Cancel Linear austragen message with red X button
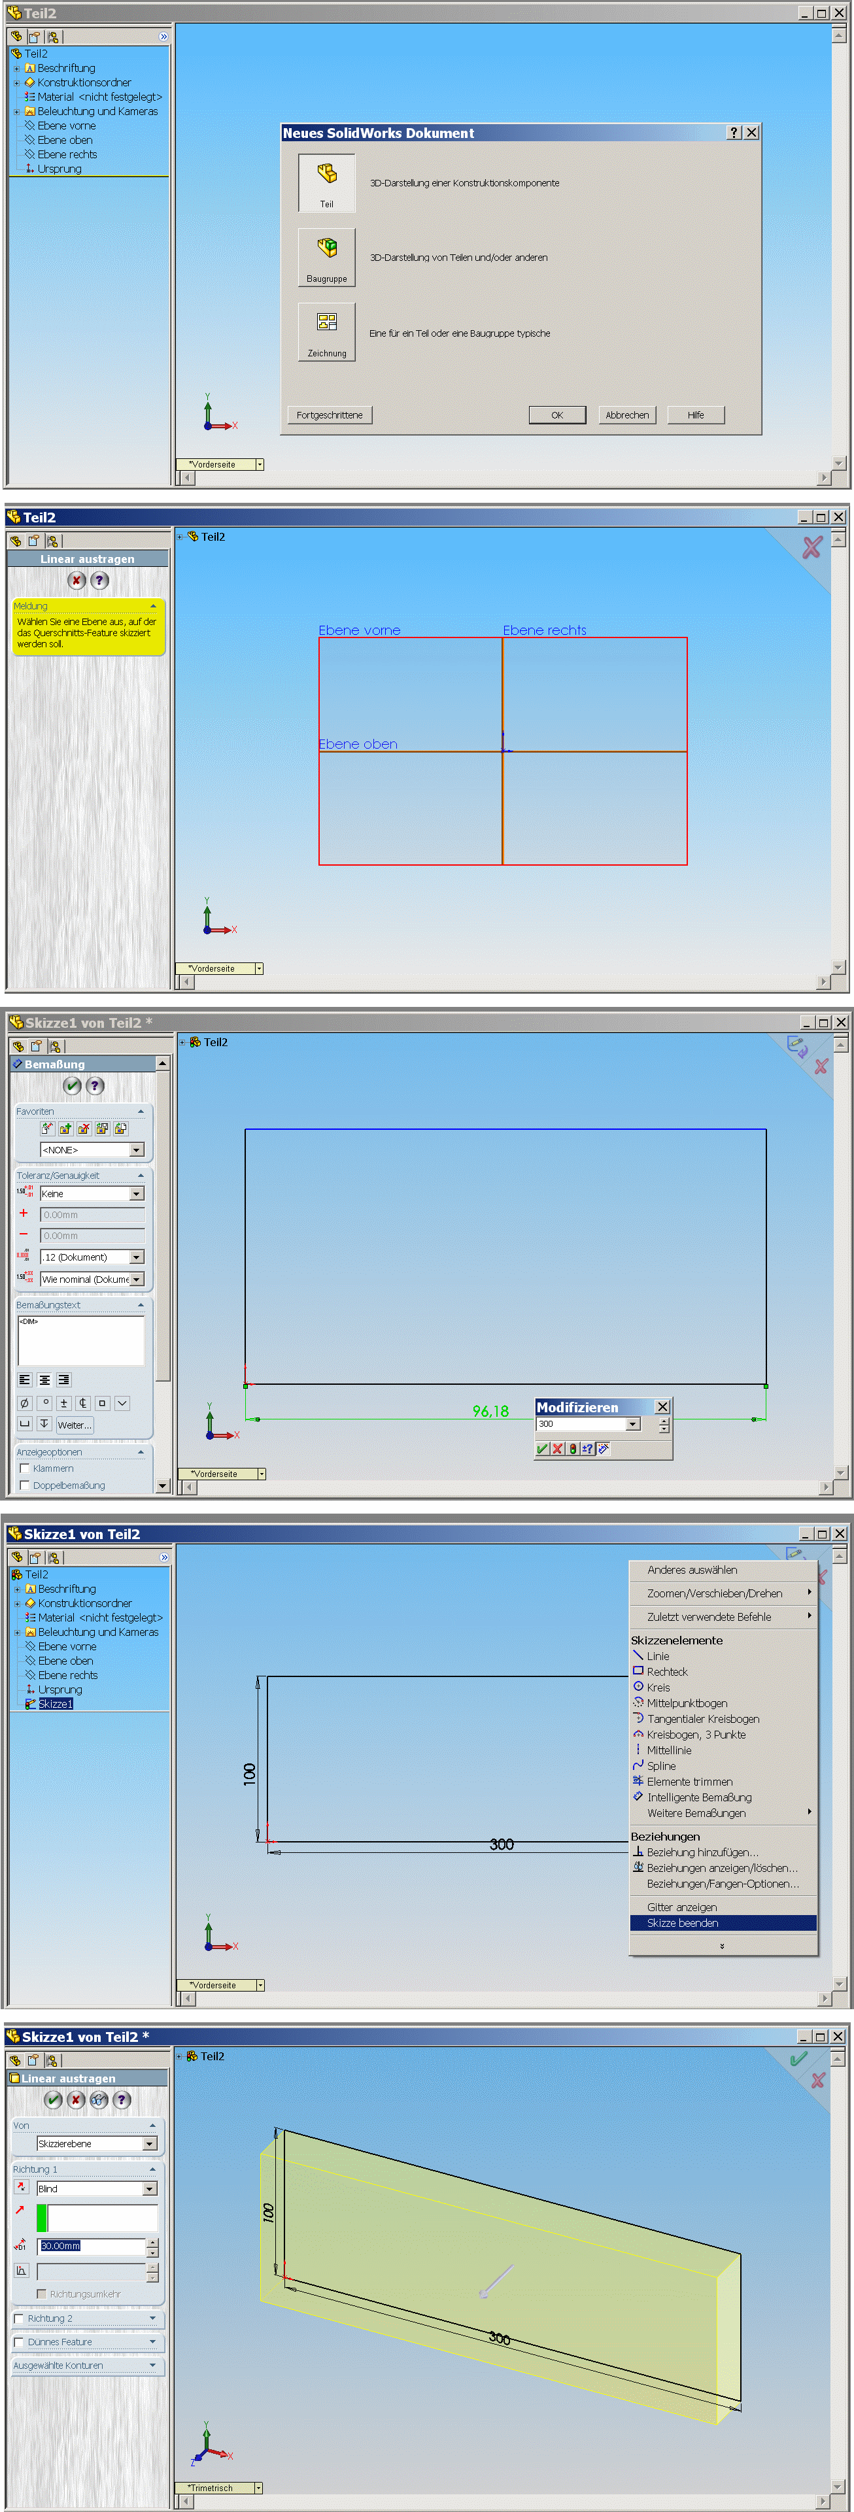This screenshot has width=854, height=2512. tap(76, 580)
